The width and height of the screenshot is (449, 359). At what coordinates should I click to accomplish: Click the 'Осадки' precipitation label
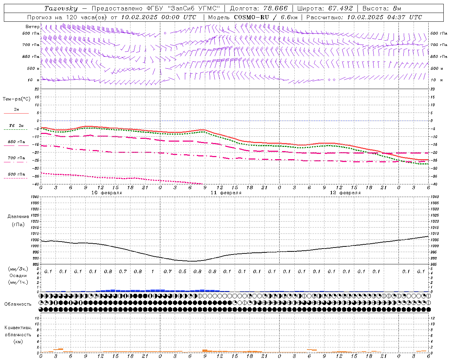pos(18,276)
